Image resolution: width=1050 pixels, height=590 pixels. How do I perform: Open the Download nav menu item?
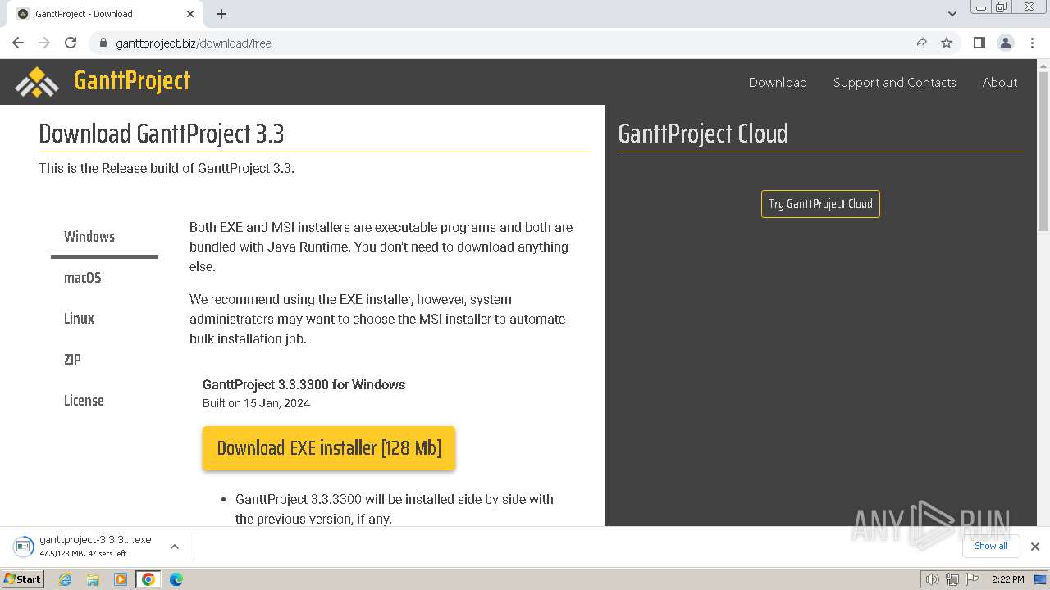point(778,82)
